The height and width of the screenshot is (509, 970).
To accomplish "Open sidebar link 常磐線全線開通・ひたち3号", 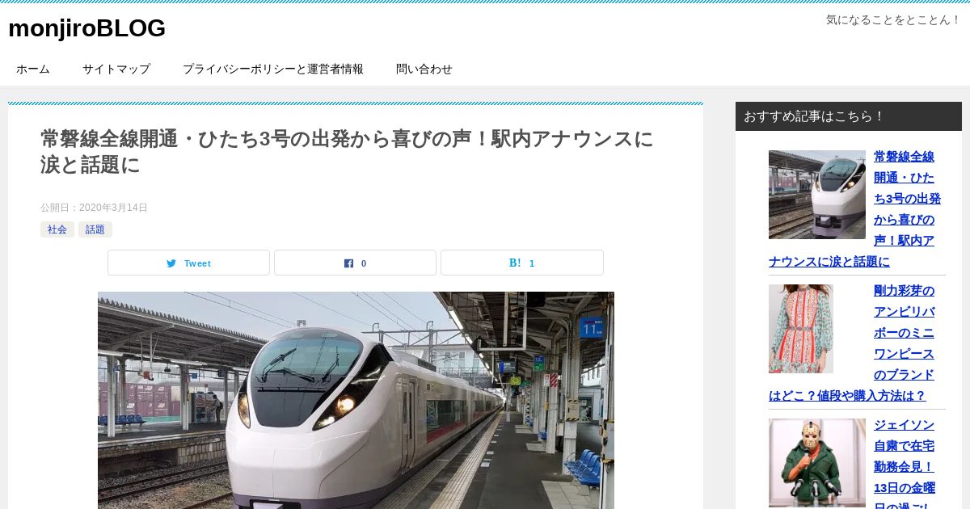I will (855, 209).
